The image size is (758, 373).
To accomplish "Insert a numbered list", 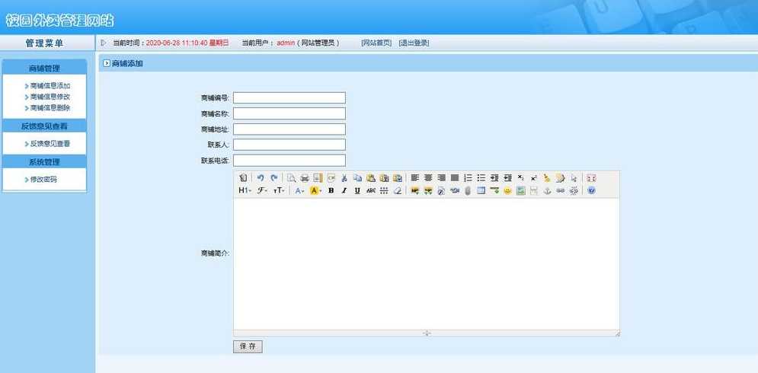I will (x=468, y=178).
